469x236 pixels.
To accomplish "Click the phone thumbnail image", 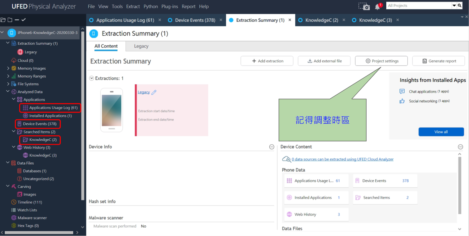I will 111,110.
